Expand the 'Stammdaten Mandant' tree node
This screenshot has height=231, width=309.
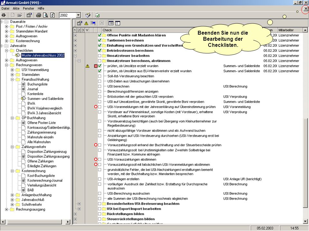pos(6,31)
